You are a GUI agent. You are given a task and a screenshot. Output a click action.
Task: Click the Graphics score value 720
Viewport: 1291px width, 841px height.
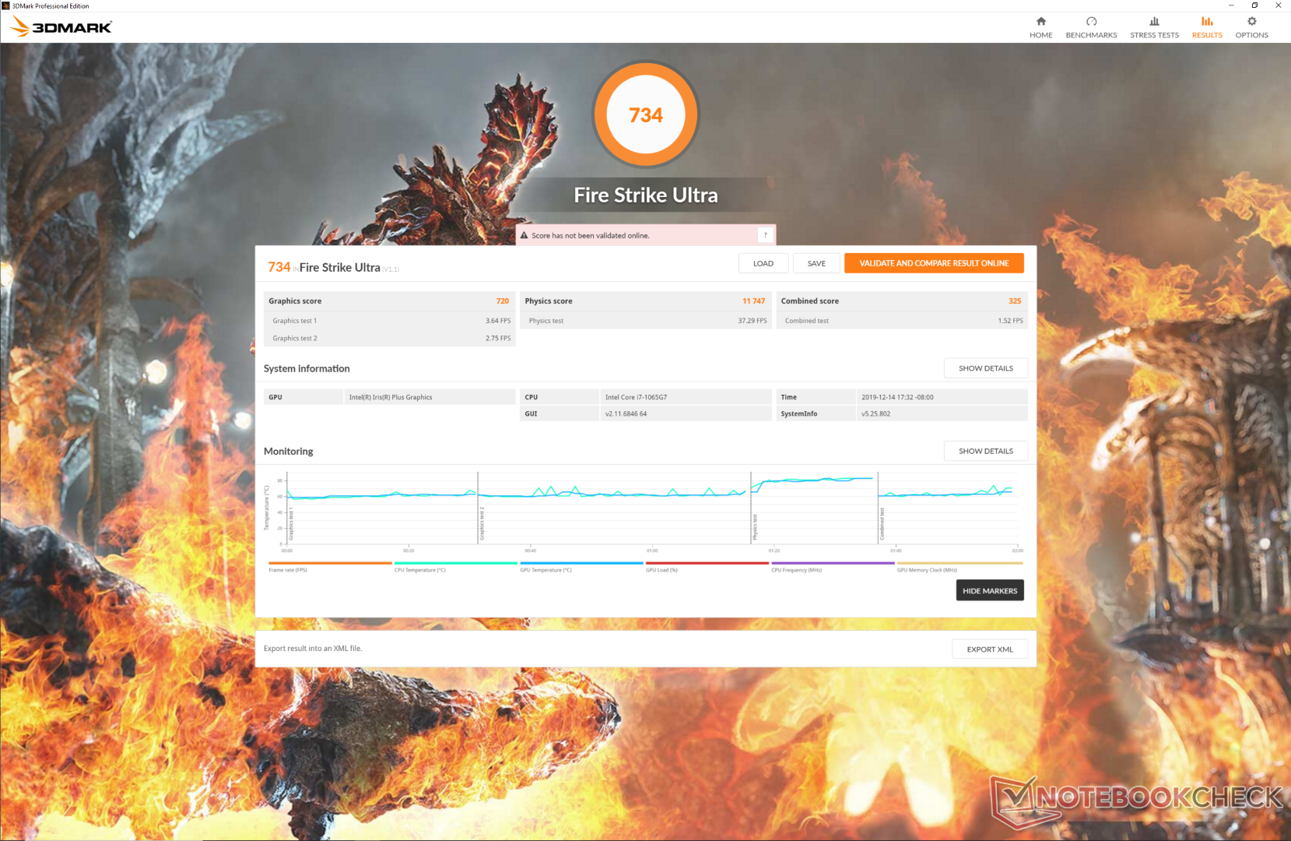pos(503,301)
